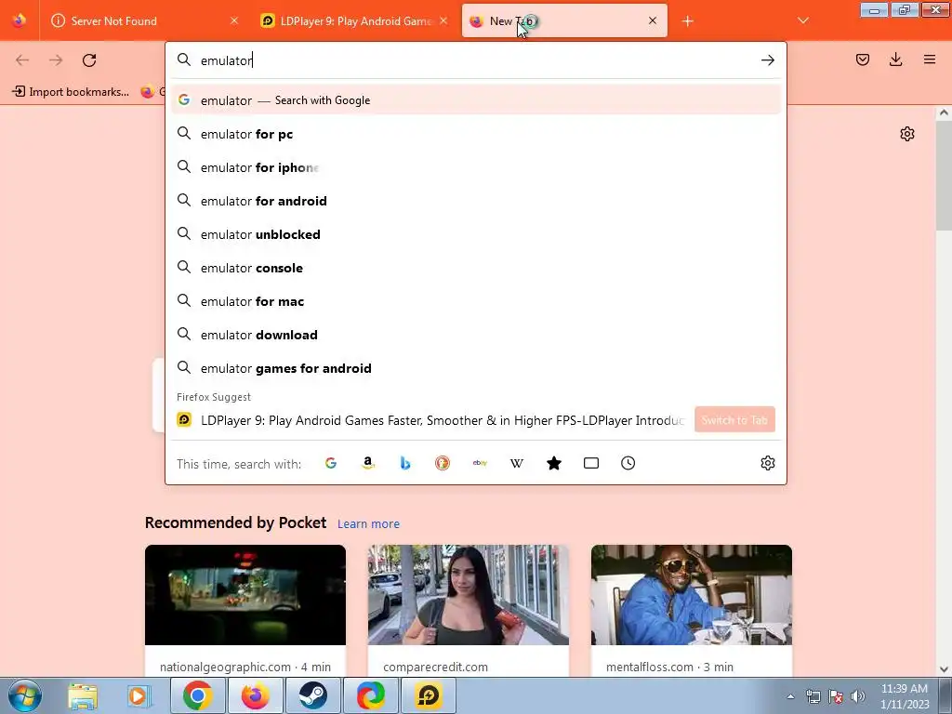Screen dimensions: 952x714
Task: Select 'emulator — Search with Google' suggestion
Action: [x=476, y=100]
